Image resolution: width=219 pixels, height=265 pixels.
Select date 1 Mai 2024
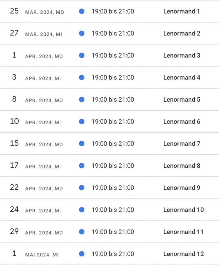(14, 254)
